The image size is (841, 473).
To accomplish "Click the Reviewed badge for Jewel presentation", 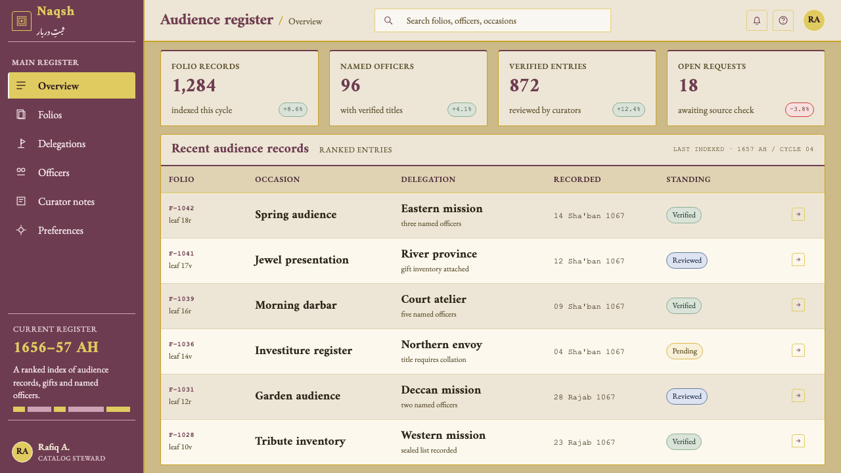I will coord(687,260).
